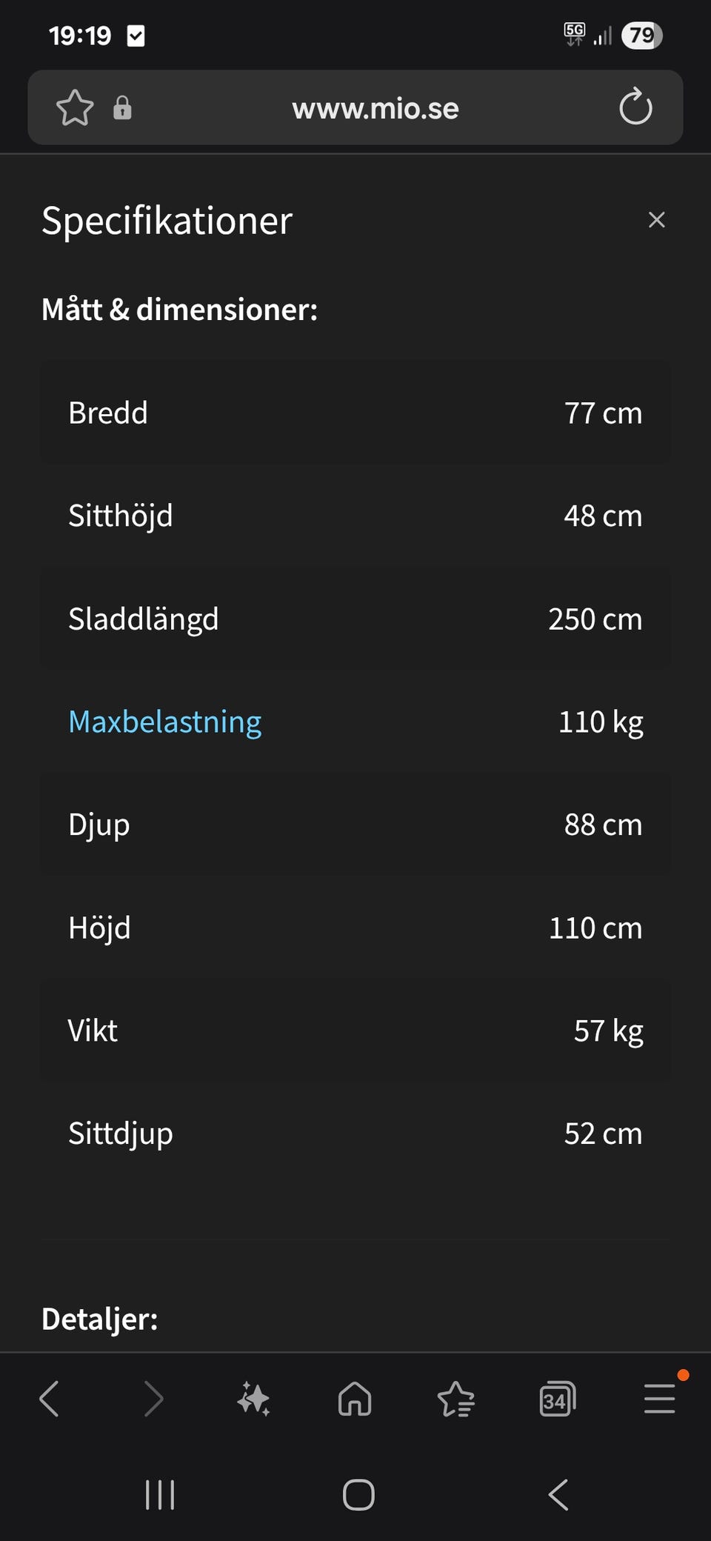Go back with browser back arrow
711x1541 pixels.
50,1399
